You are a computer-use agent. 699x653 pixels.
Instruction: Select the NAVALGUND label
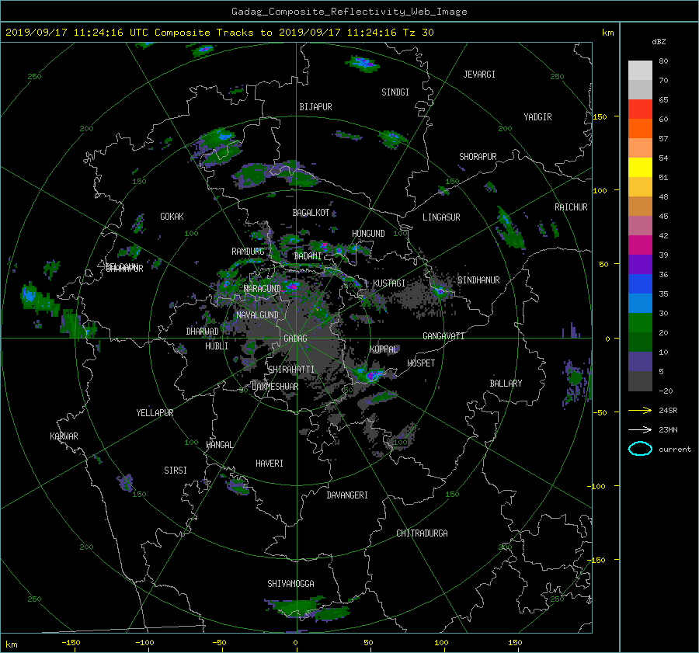coord(257,315)
